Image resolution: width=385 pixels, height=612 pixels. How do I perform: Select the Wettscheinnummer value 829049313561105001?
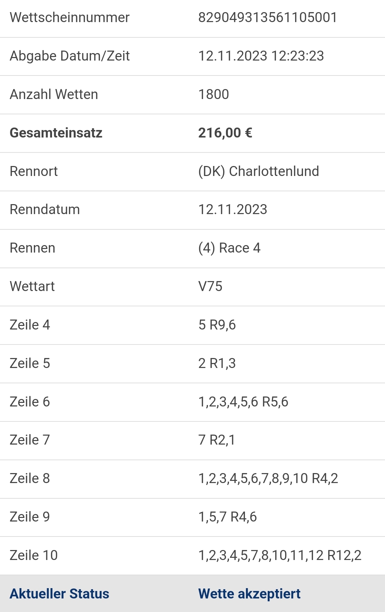[x=267, y=17]
